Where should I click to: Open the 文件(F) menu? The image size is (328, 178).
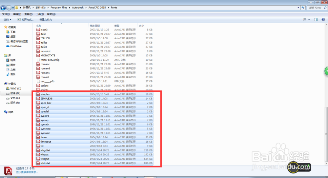tap(6, 14)
